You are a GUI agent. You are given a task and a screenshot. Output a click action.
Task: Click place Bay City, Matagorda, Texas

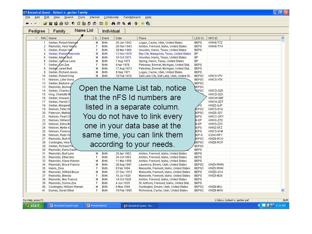click(165, 54)
